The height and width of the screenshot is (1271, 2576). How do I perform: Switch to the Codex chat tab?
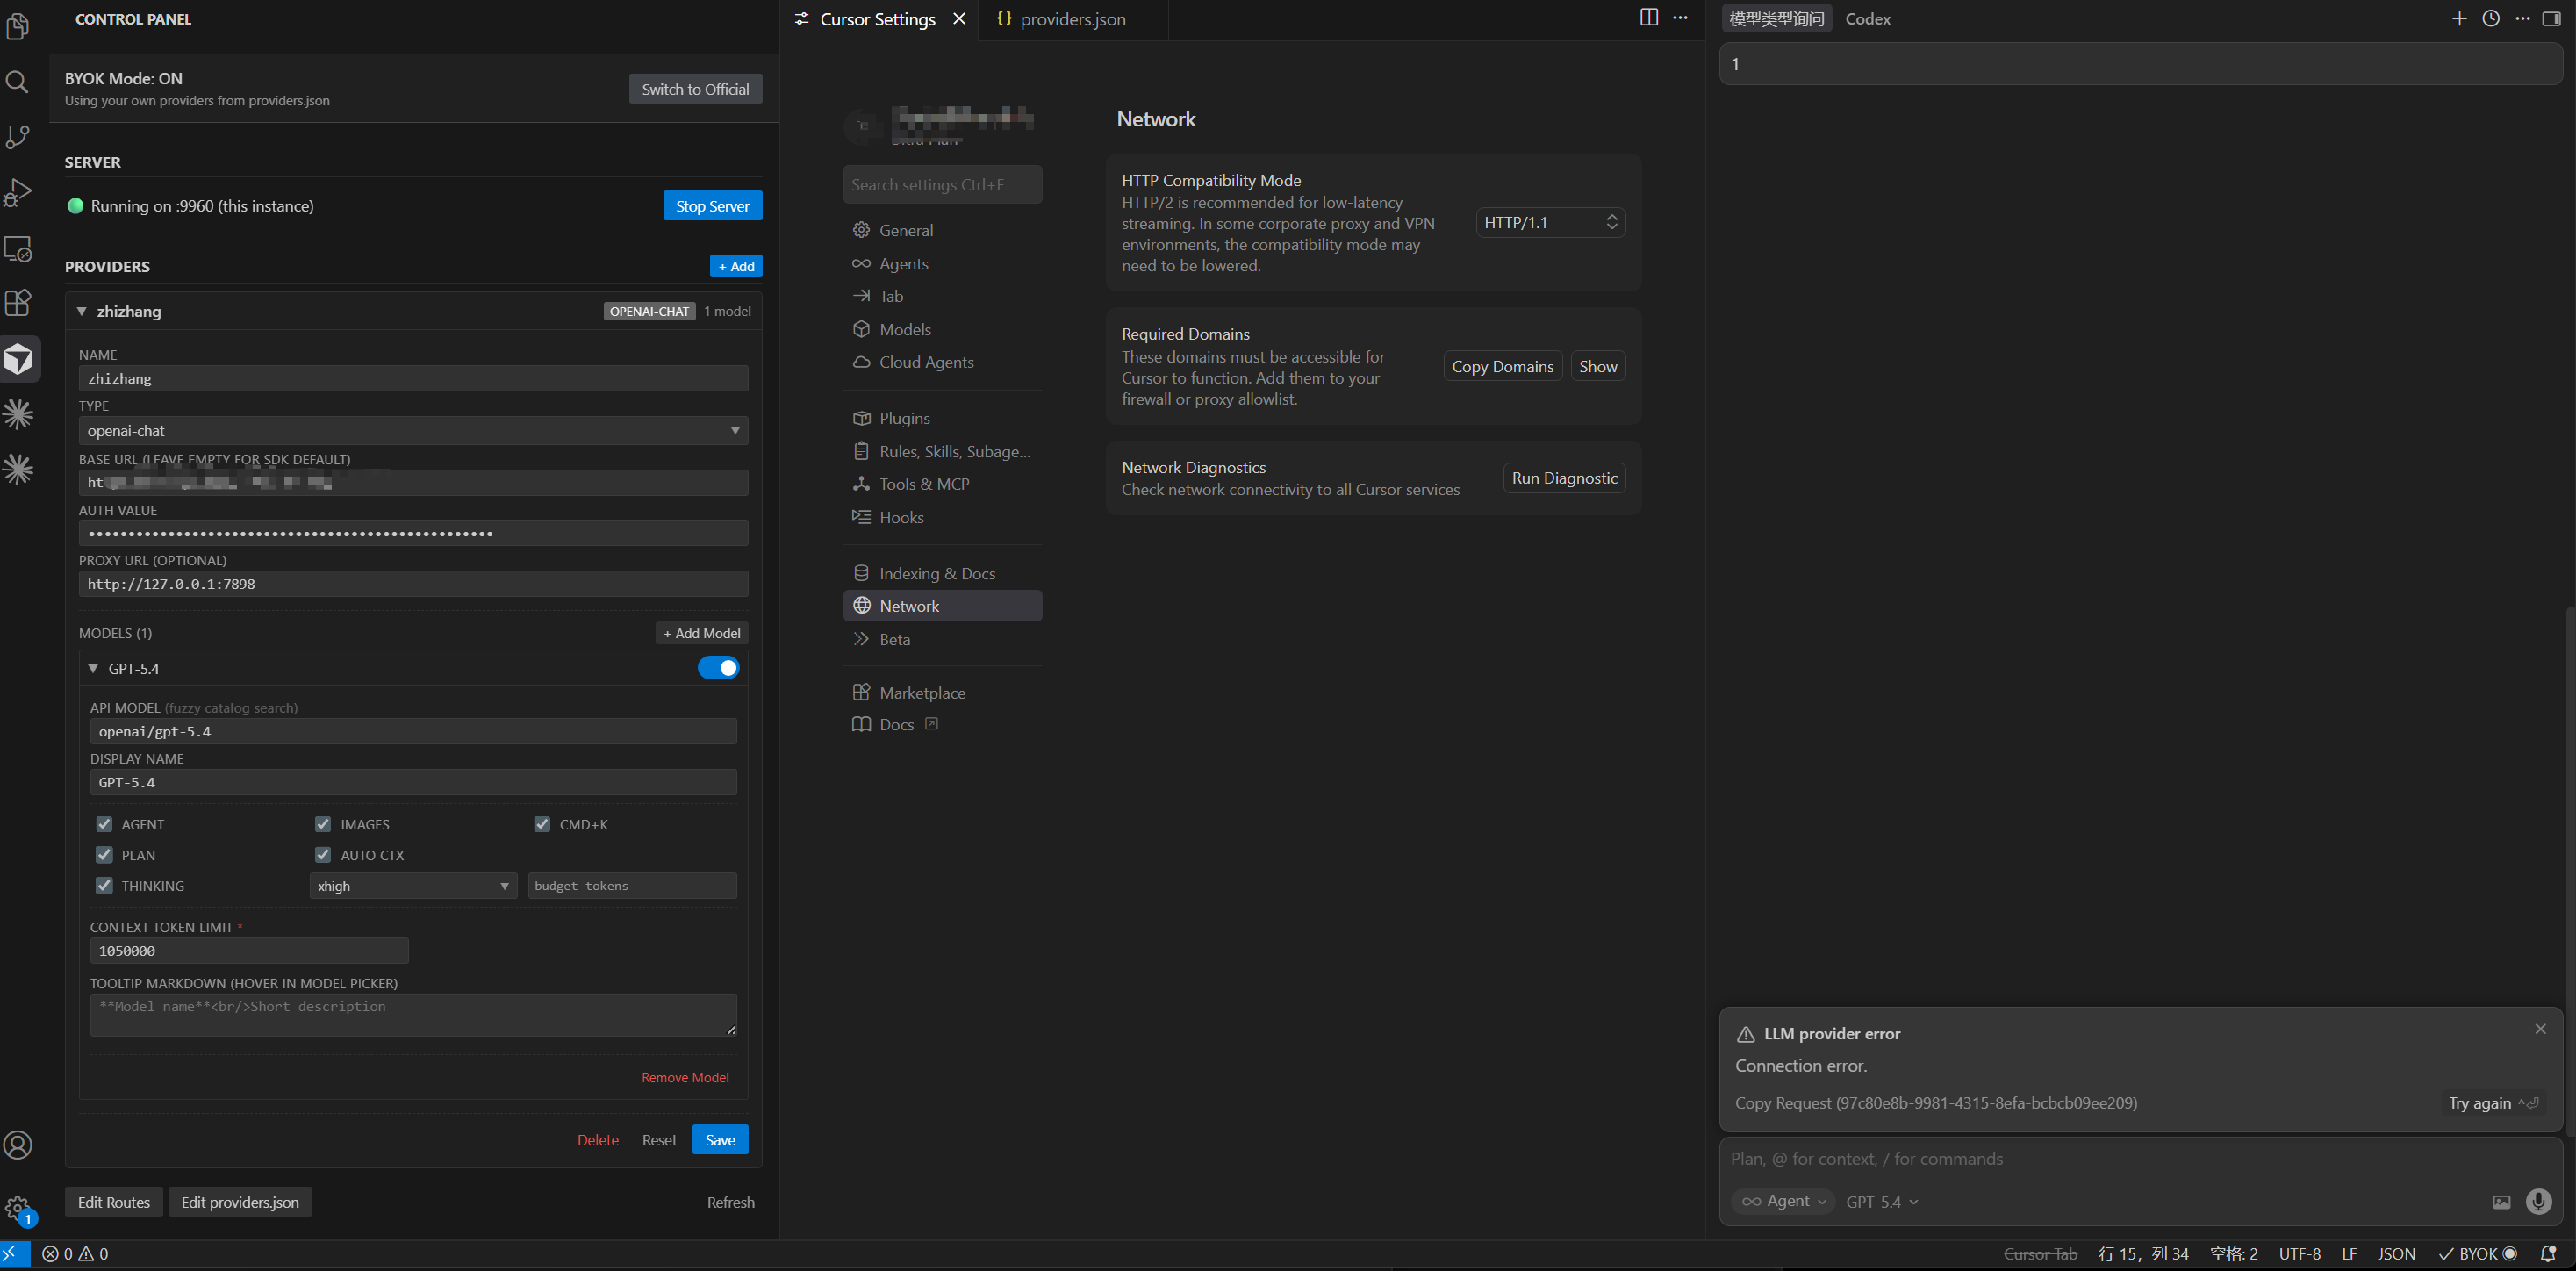pos(1867,19)
